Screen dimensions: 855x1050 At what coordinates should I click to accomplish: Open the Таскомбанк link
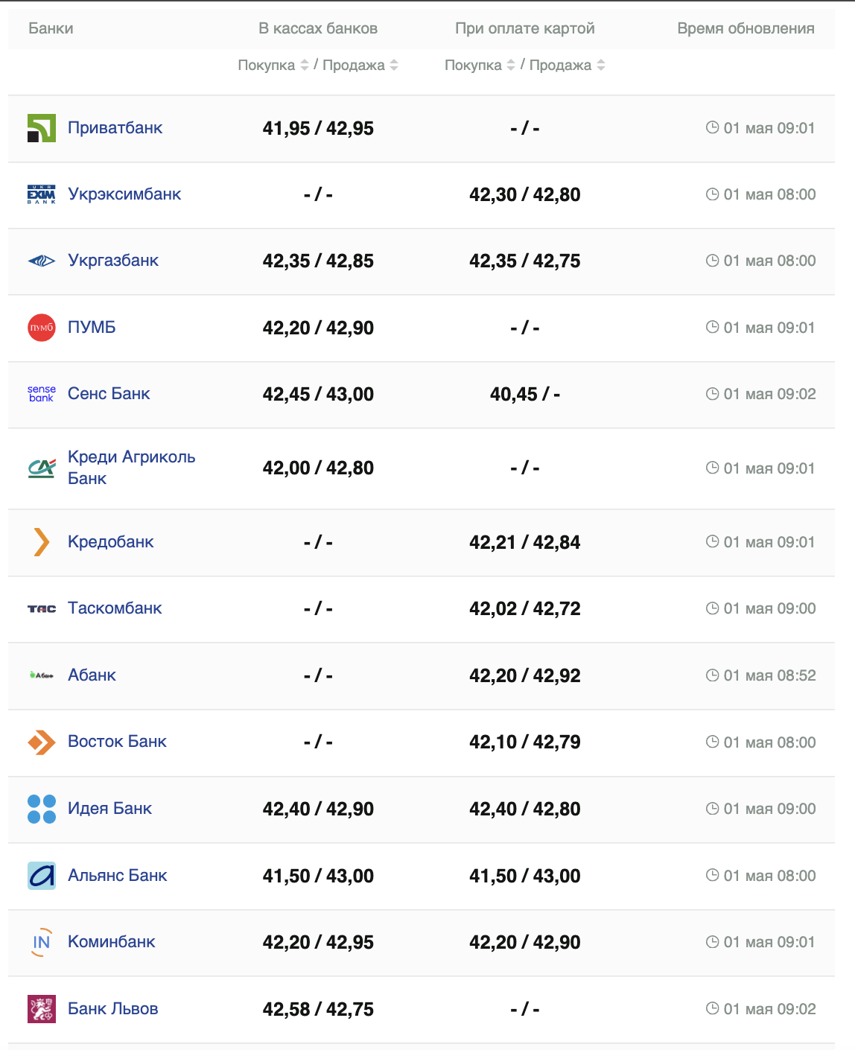point(115,608)
